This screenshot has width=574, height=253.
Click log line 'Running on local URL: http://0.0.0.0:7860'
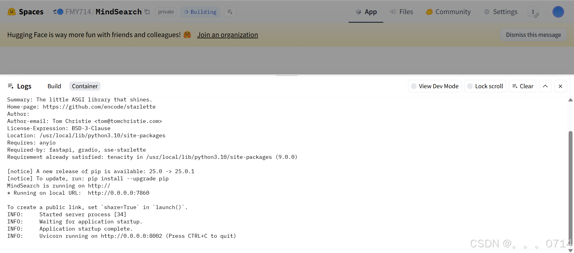click(78, 193)
